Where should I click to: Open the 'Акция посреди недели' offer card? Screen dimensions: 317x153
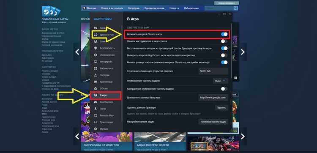pyautogui.click(x=160, y=142)
